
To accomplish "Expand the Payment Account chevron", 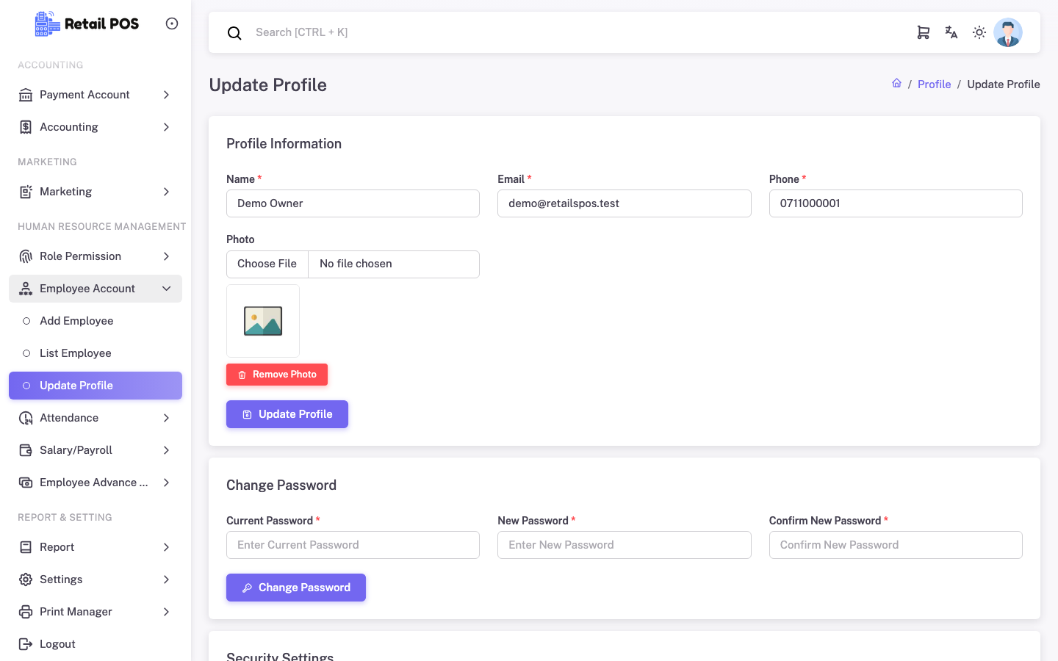I will [x=167, y=95].
